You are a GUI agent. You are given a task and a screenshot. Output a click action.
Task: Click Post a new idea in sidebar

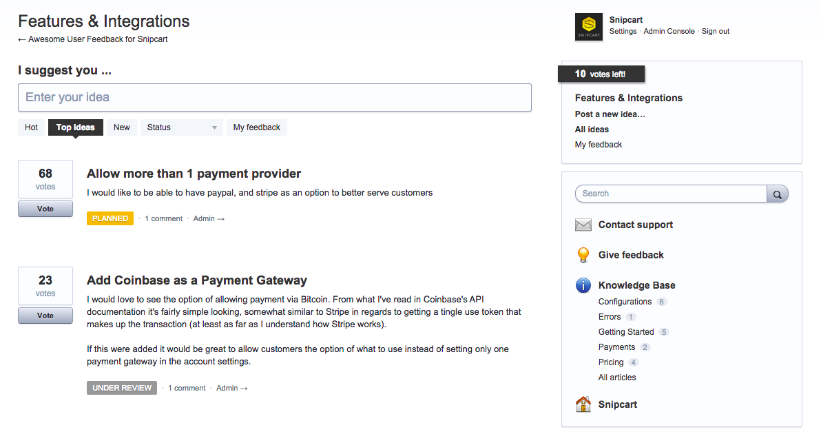(x=610, y=114)
